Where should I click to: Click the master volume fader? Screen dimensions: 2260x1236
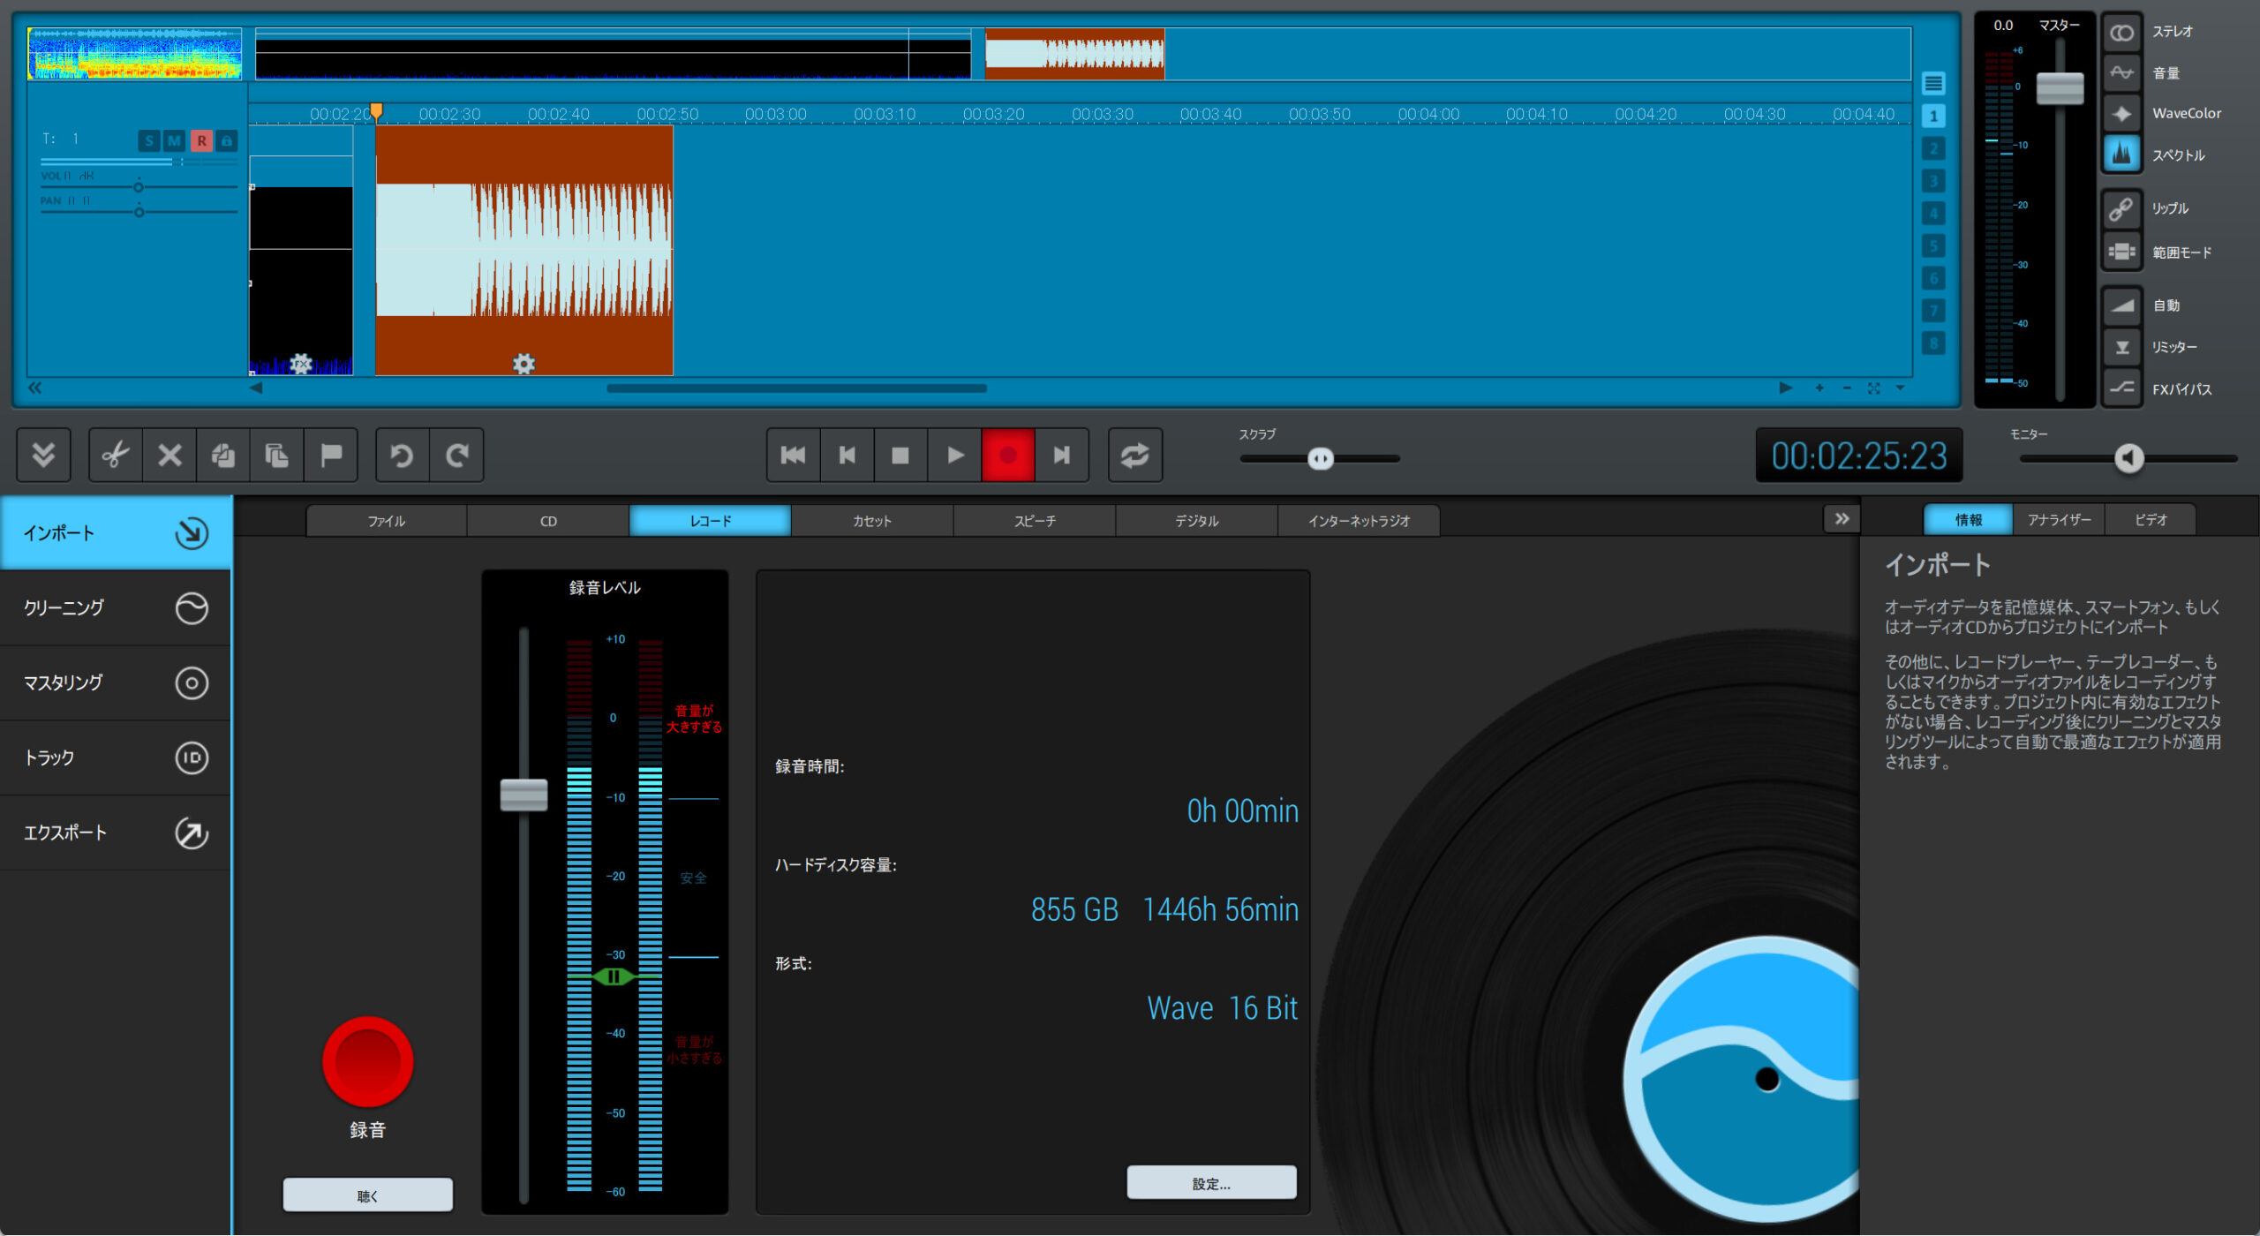(2060, 88)
